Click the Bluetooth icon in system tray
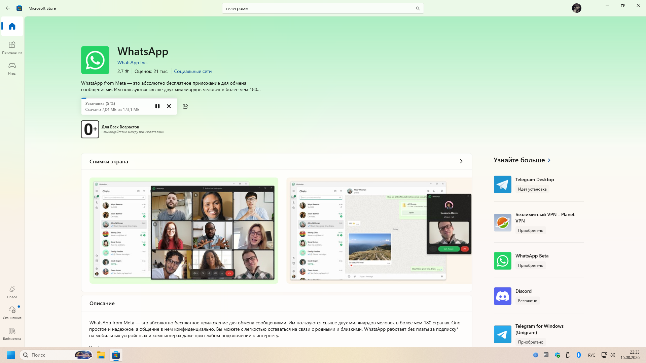Viewport: 646px width, 363px height. (x=579, y=355)
